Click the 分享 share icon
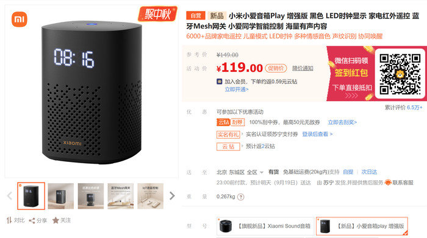 (32, 220)
